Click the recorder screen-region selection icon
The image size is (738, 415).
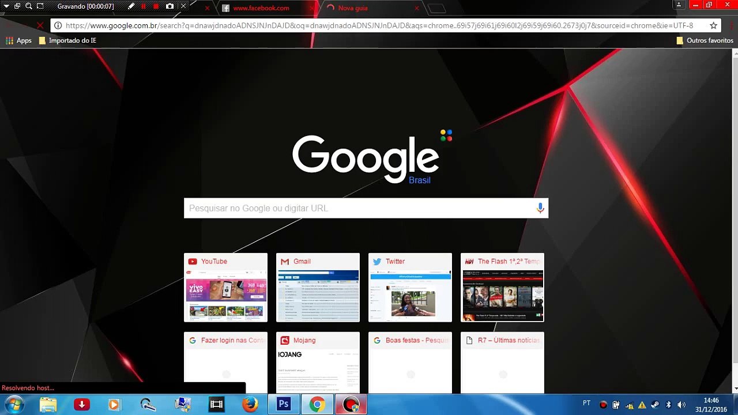tap(40, 6)
